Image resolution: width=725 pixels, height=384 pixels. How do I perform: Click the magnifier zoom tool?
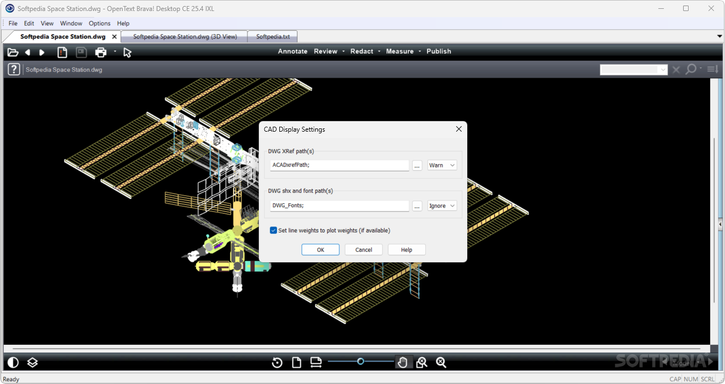click(x=441, y=362)
